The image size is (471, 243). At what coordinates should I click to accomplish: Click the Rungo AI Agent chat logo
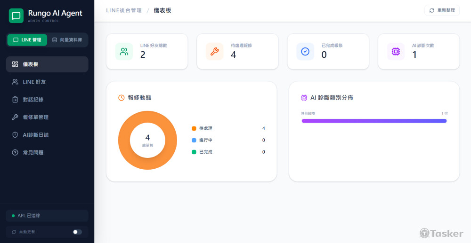pyautogui.click(x=16, y=16)
